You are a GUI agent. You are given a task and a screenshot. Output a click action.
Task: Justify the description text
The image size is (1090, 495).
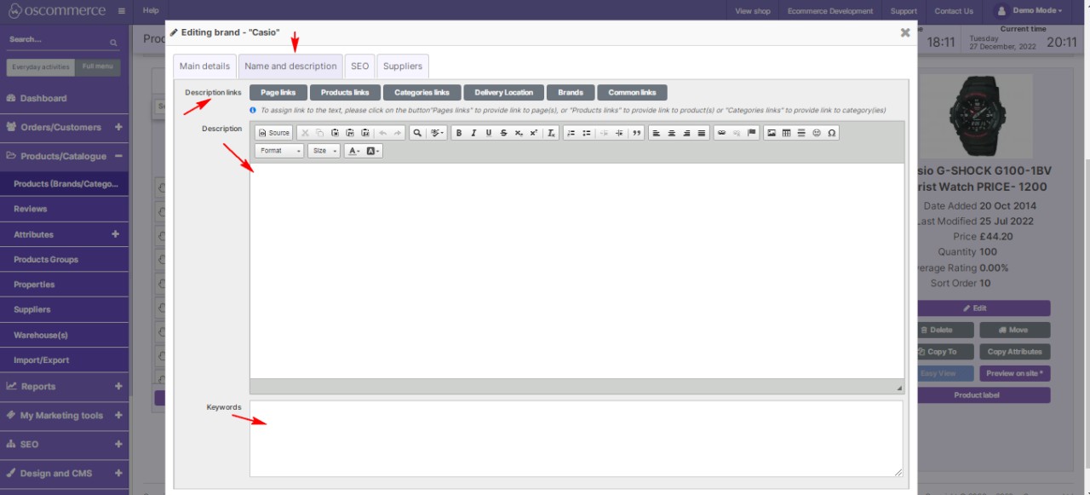[702, 133]
